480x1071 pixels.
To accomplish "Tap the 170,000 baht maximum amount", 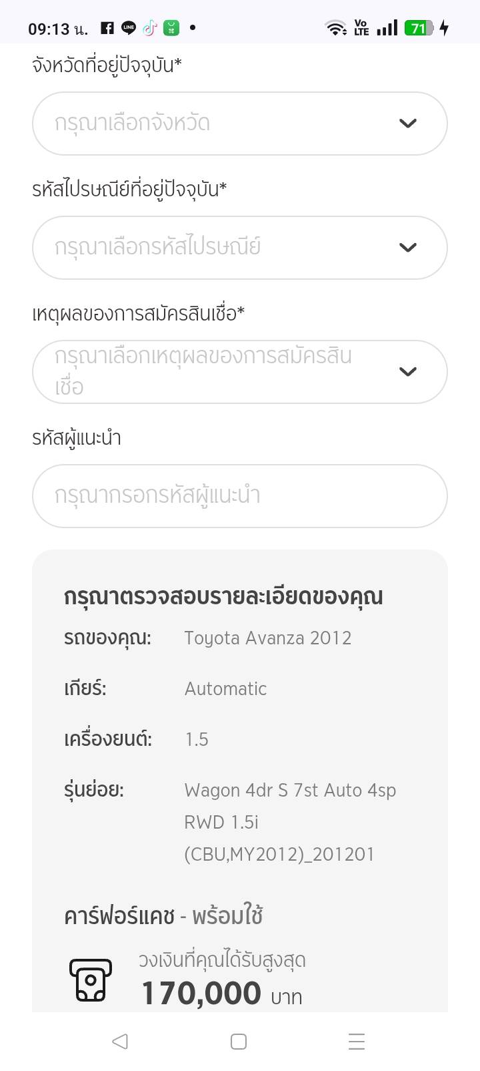I will click(x=201, y=994).
